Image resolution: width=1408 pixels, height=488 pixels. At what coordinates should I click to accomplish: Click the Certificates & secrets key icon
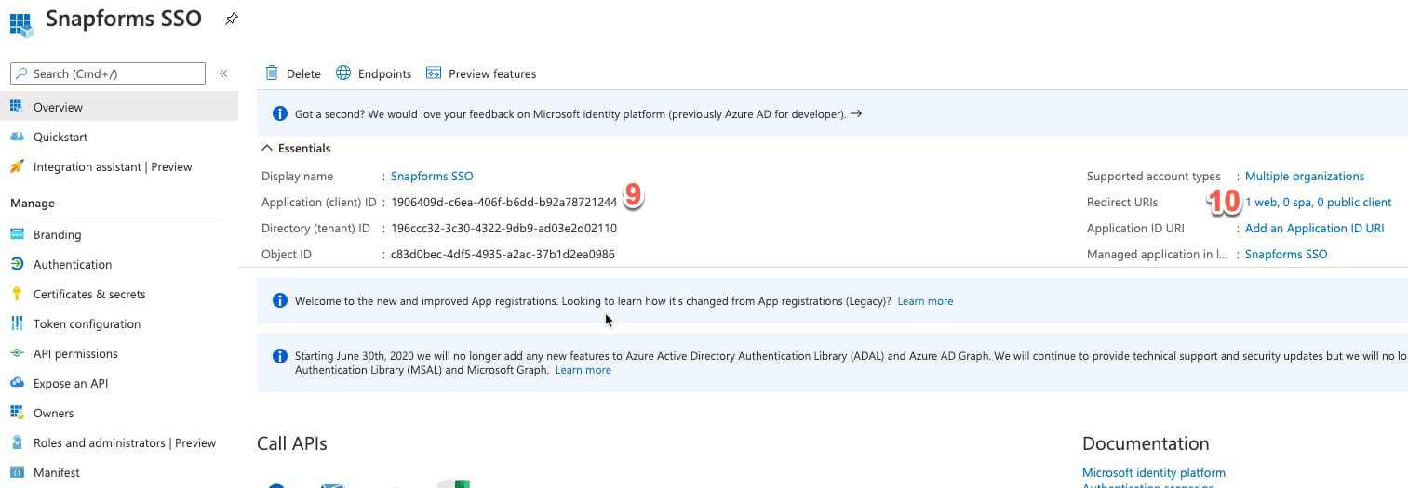(x=17, y=294)
